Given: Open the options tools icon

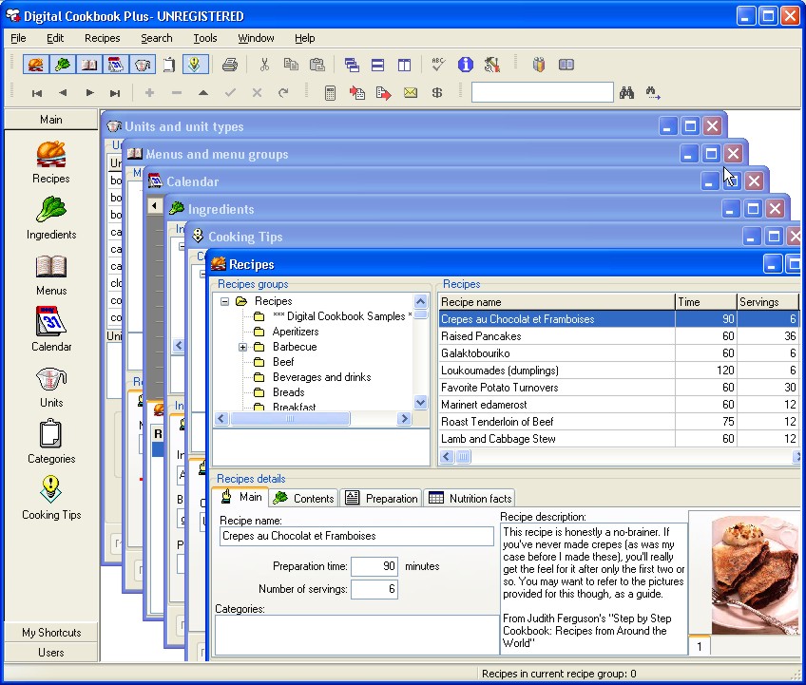Looking at the screenshot, I should (492, 65).
